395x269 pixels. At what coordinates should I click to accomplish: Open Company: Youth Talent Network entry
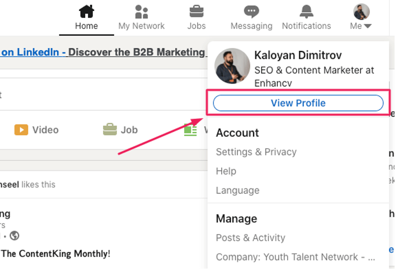point(296,257)
